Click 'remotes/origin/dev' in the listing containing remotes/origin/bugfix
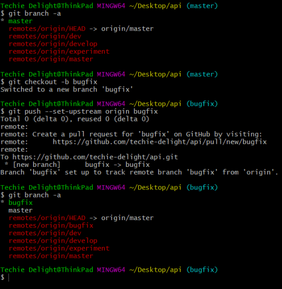The height and width of the screenshot is (289, 282). coord(45,233)
